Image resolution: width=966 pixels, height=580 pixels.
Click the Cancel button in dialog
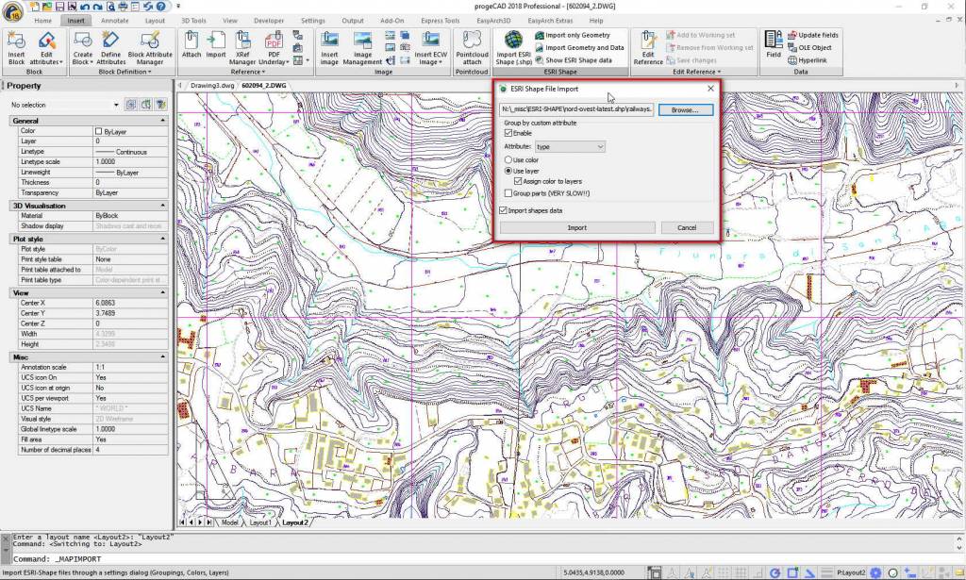(x=687, y=228)
